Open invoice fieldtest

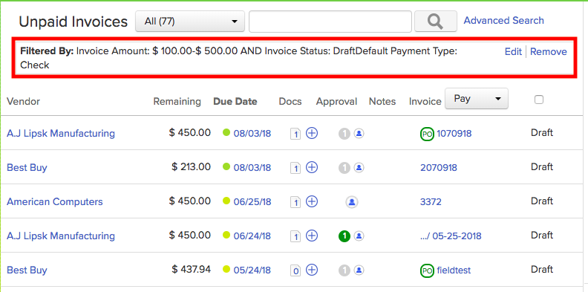click(x=454, y=270)
